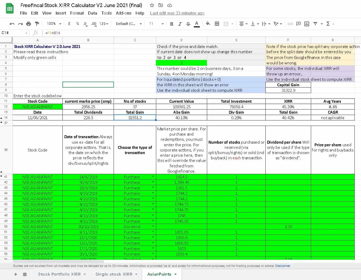Click the print icon

[x=29, y=24]
